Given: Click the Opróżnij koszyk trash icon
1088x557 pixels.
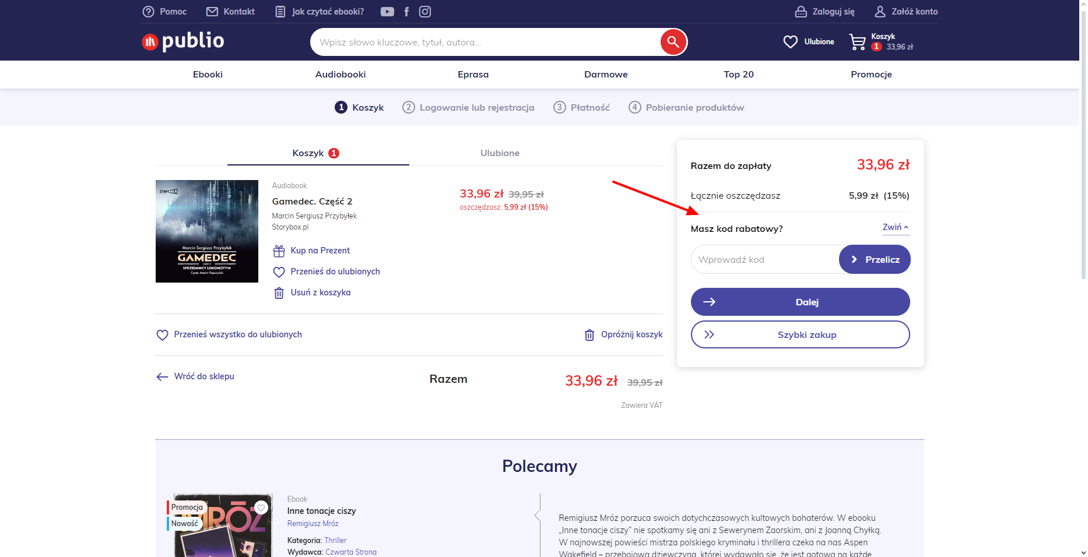Looking at the screenshot, I should click(589, 335).
